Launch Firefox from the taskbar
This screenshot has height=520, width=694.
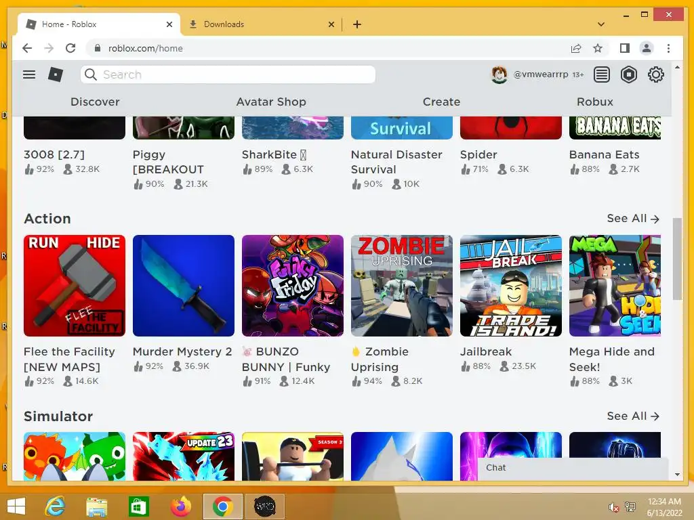[x=181, y=506]
